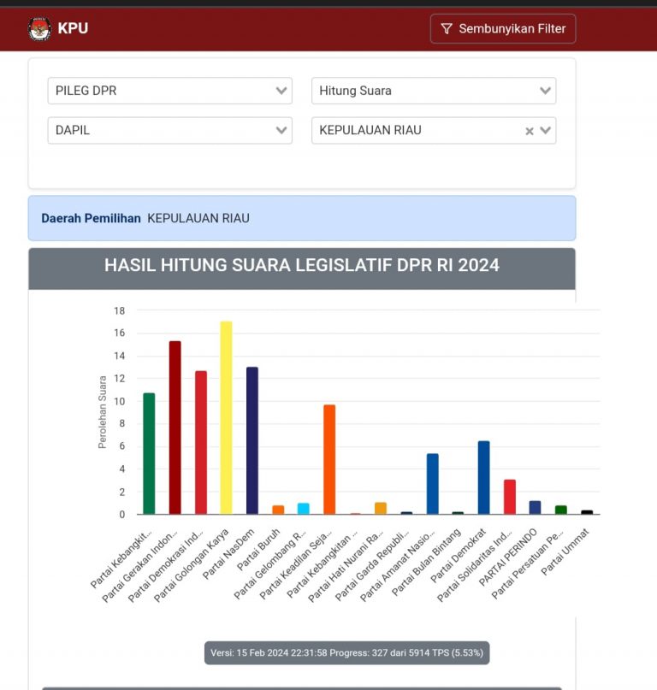Click the small orange Partai Buruh bar
The width and height of the screenshot is (657, 690).
click(x=278, y=510)
